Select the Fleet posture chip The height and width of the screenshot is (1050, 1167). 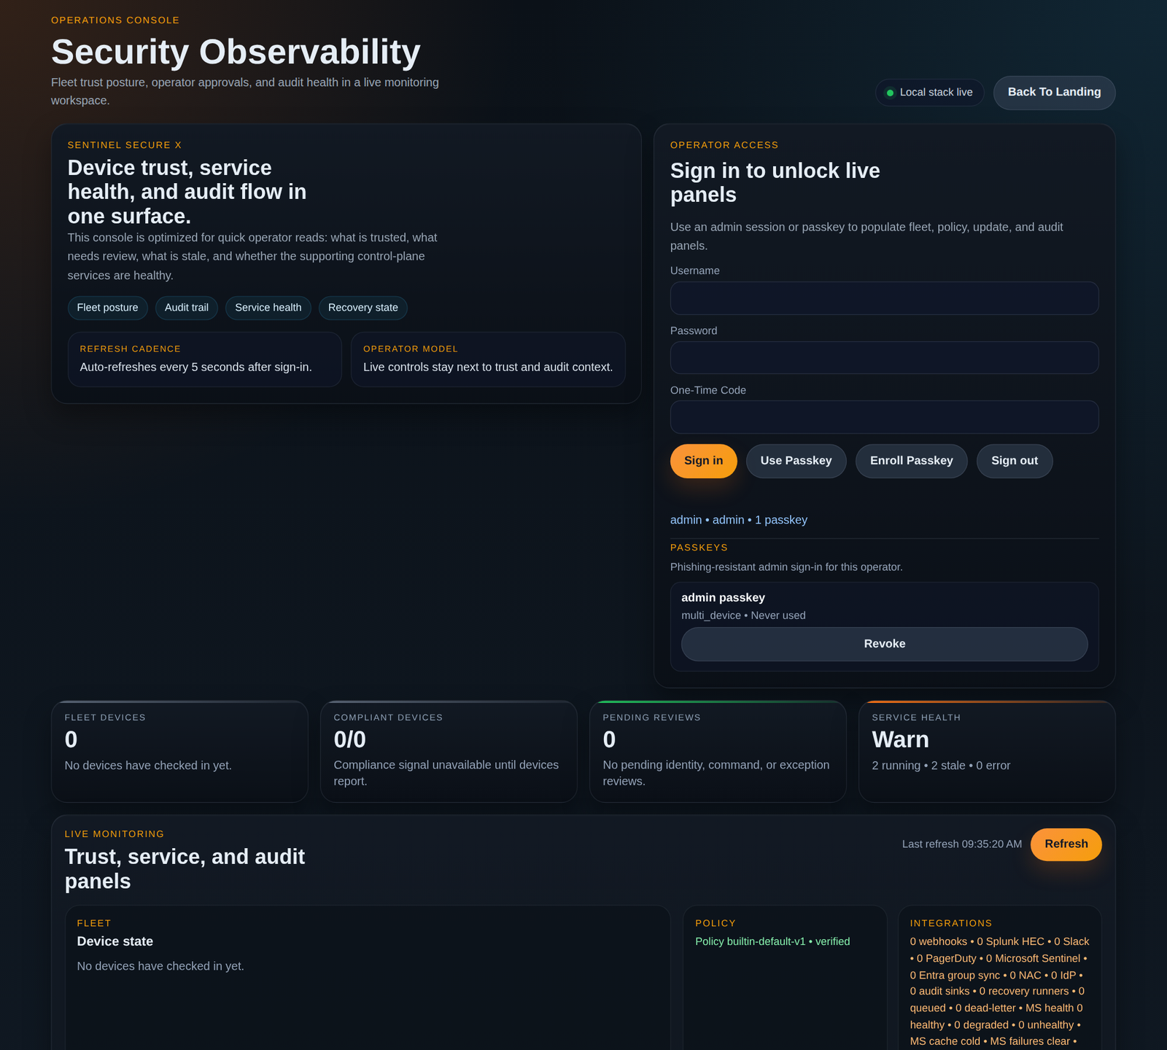pos(107,308)
